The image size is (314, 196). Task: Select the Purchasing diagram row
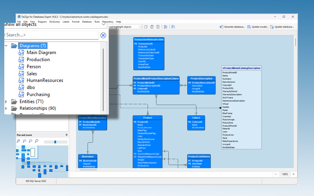click(x=38, y=94)
